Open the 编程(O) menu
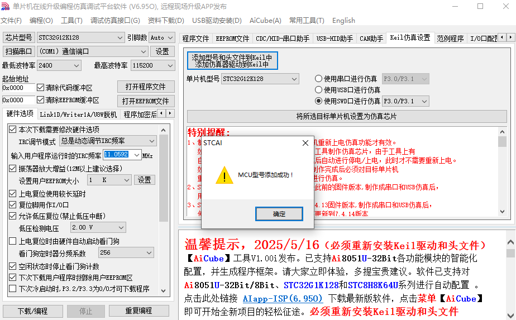Viewport: 516px width, 320px height. tap(41, 21)
